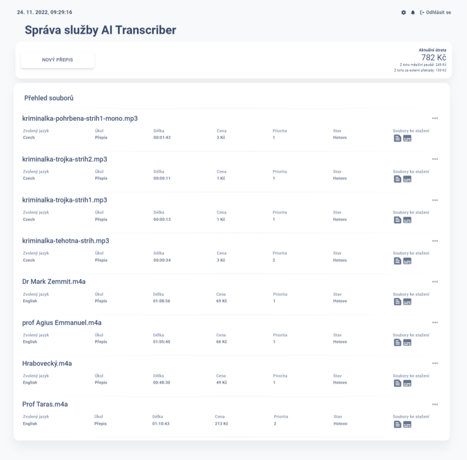Download text document for kriminalka-pohrbena-strih1-mono.mp3
Viewport: 467px width, 460px height.
tap(398, 138)
